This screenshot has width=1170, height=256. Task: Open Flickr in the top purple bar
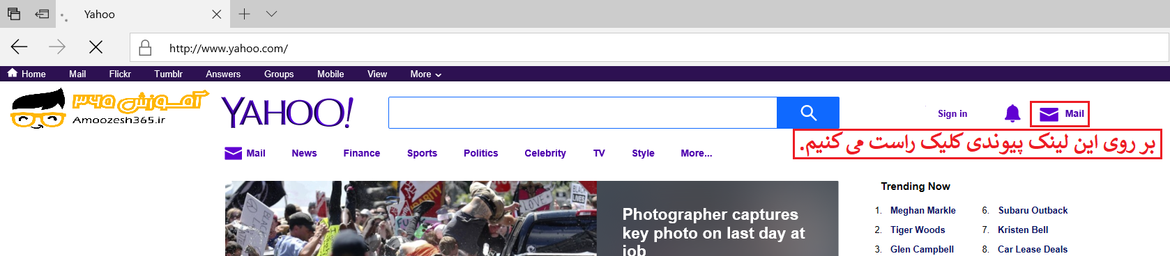120,74
